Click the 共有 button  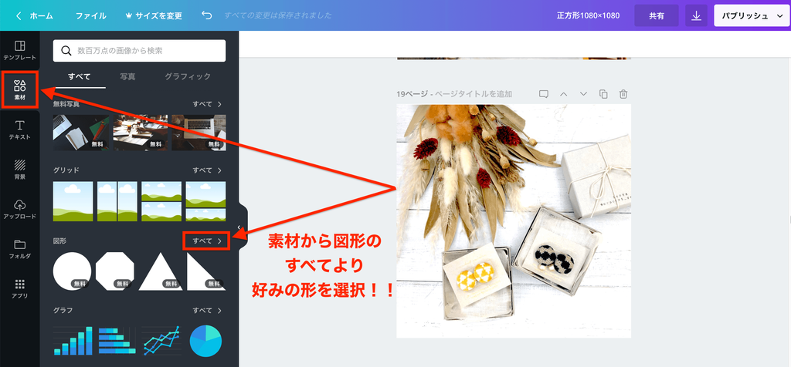(x=657, y=15)
